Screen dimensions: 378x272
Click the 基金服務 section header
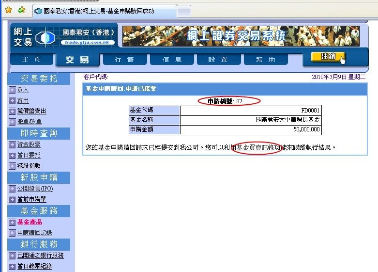[x=39, y=211]
